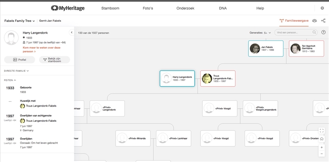Open the Onderzoek menu
Viewport: 329px width, 162px height.
pos(185,8)
